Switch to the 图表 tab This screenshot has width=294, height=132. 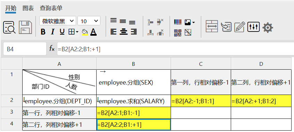[x=28, y=8]
